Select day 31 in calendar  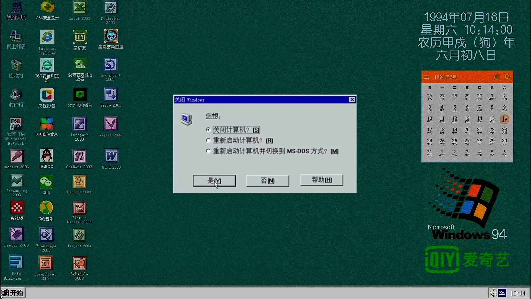click(430, 153)
